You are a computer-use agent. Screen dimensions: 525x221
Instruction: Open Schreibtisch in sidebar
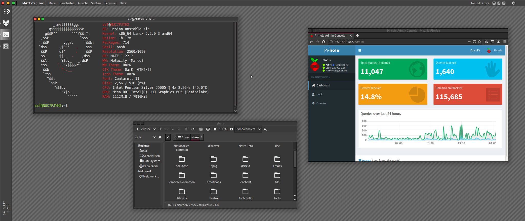click(149, 156)
